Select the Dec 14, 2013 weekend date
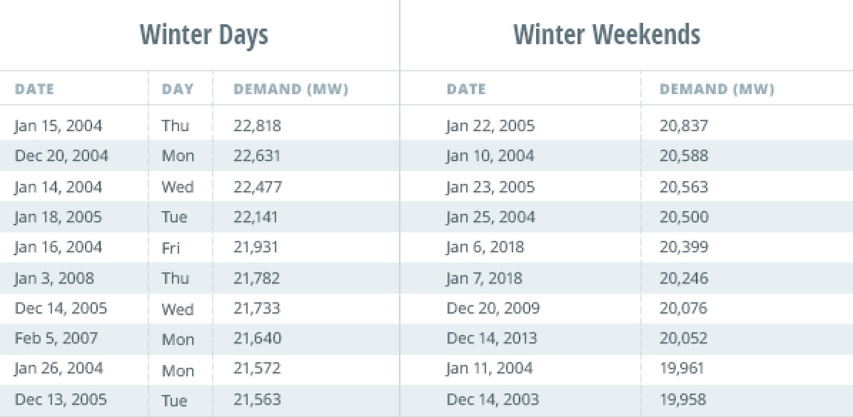853x417 pixels. pos(492,339)
